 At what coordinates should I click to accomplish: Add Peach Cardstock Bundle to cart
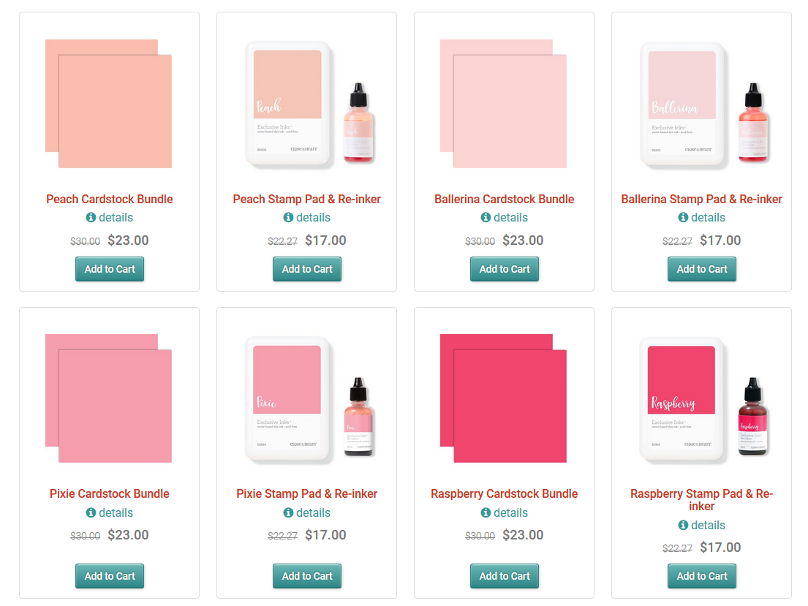[x=110, y=269]
